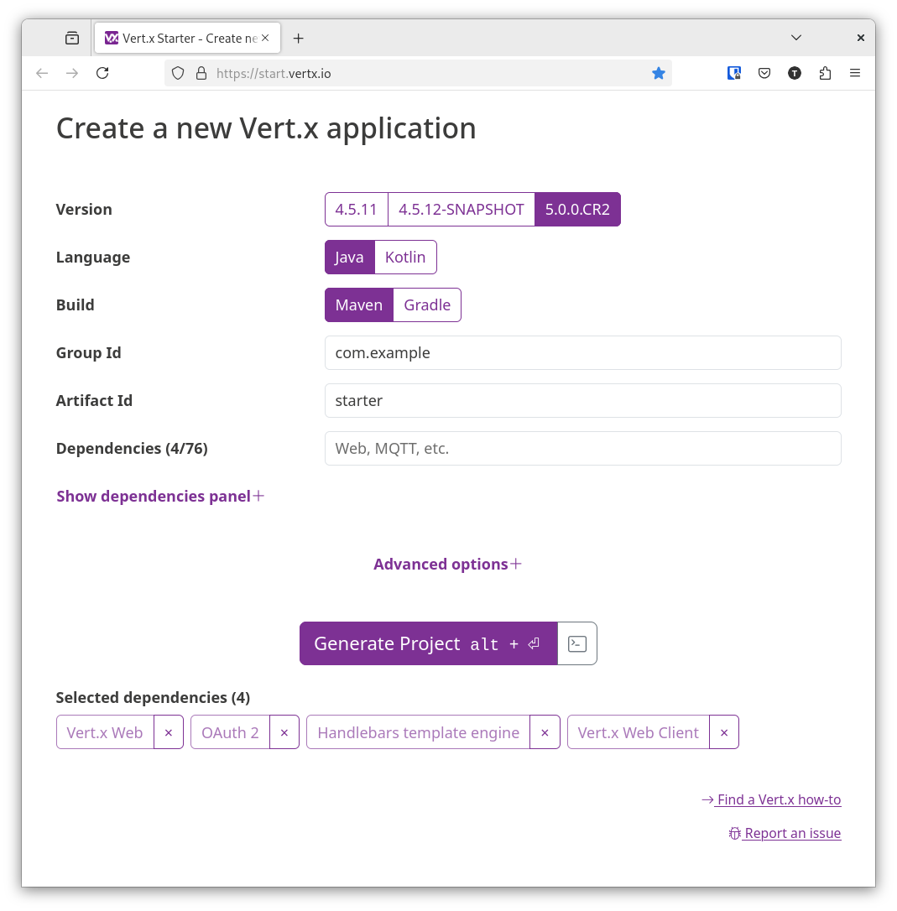Remove the Vert.x Web dependency chip
Screen dimensions: 897x911
pyautogui.click(x=169, y=732)
